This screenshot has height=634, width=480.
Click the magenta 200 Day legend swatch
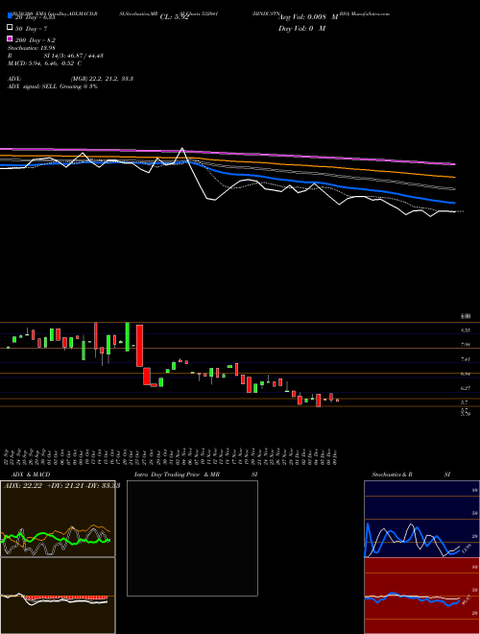(10, 39)
